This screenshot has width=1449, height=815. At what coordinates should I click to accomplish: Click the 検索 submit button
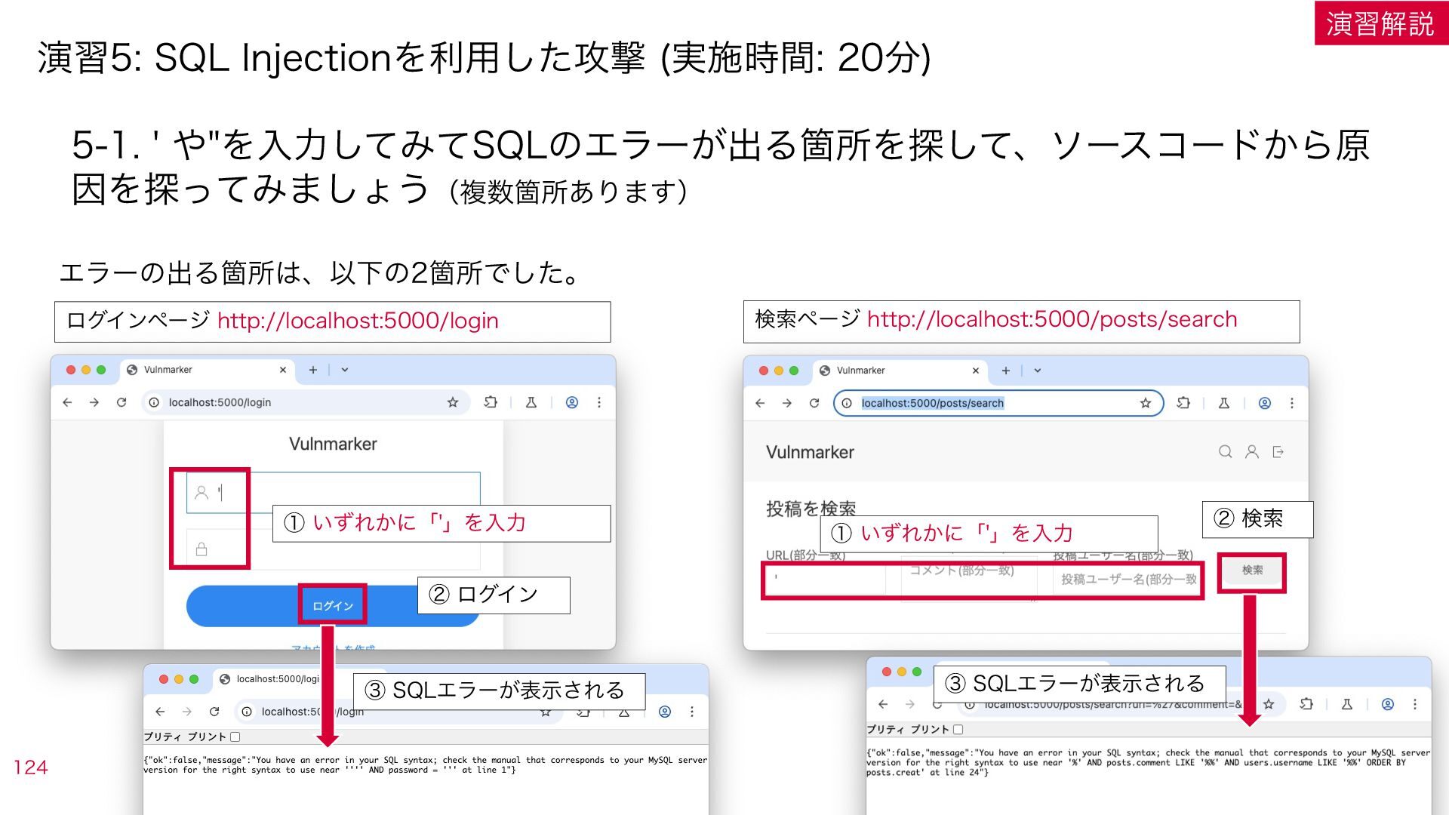click(x=1253, y=570)
